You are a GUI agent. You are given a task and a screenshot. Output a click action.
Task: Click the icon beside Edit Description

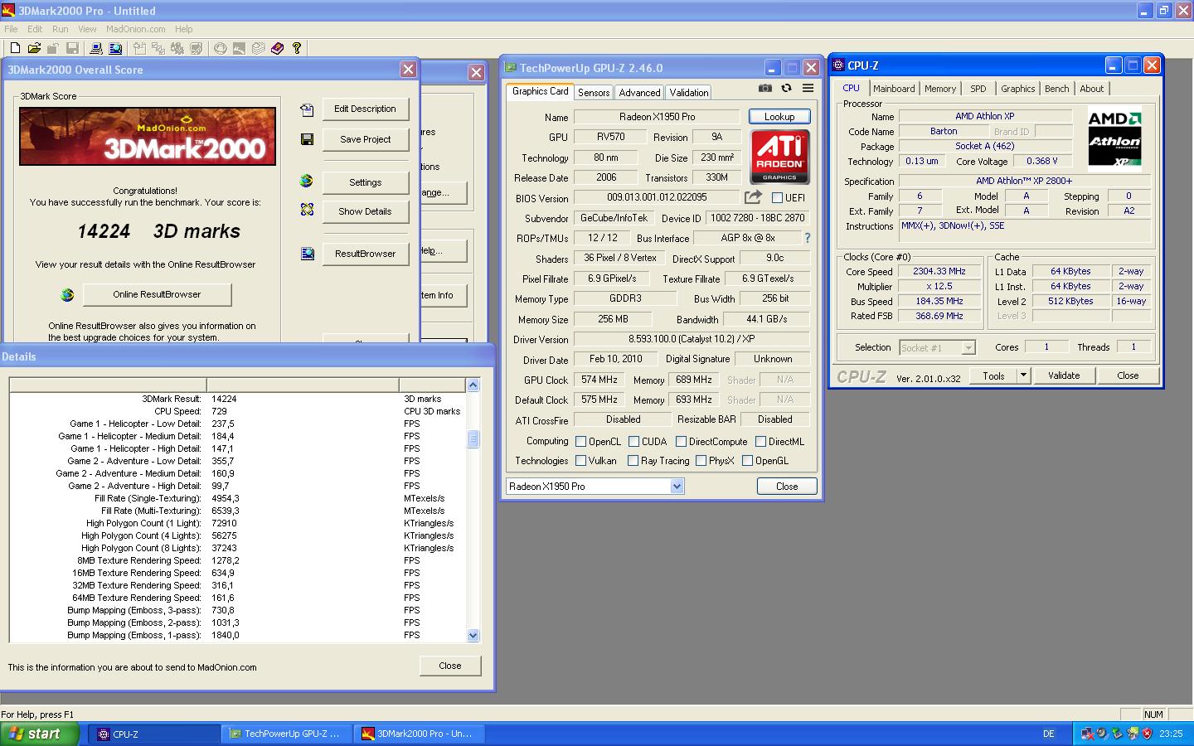pos(307,109)
